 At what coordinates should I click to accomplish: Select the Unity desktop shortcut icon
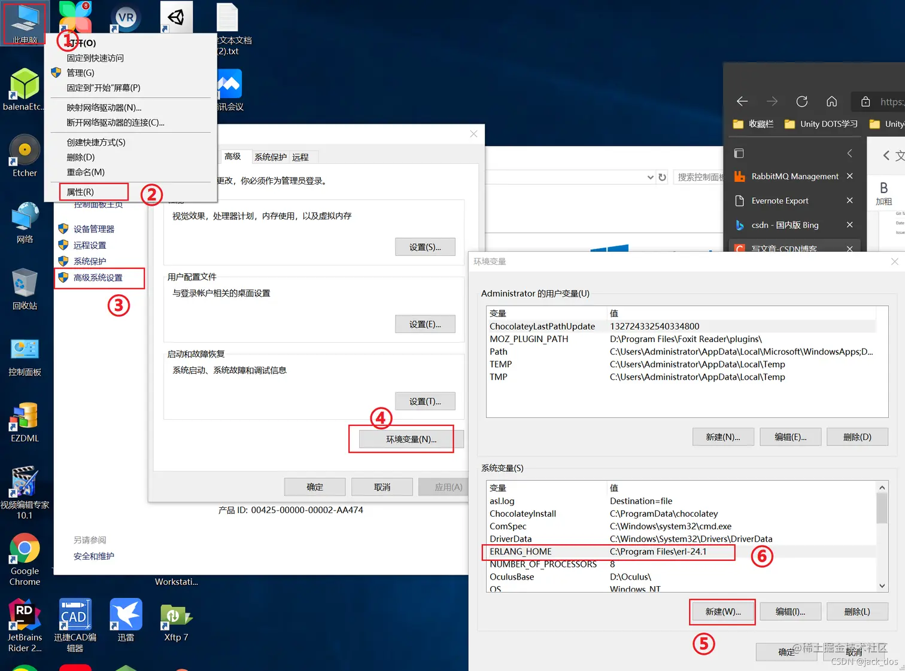click(x=176, y=17)
